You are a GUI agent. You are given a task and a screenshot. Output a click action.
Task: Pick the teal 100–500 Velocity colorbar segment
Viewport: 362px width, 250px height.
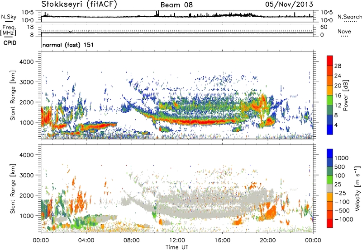click(330, 171)
